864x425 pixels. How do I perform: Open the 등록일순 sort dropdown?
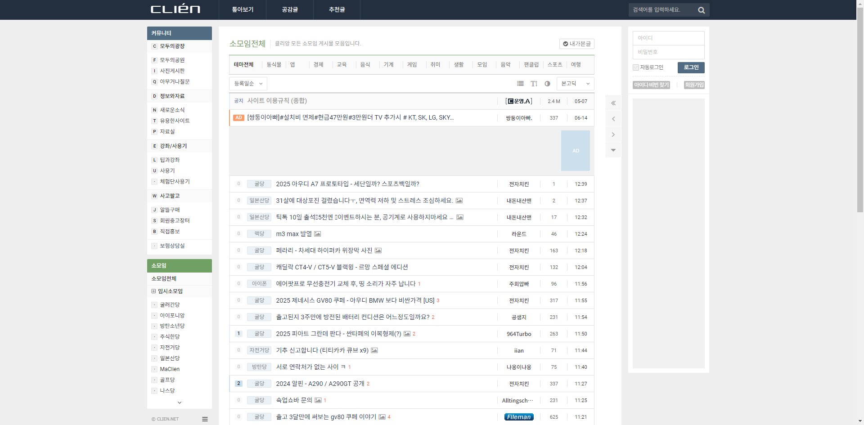[x=247, y=84]
